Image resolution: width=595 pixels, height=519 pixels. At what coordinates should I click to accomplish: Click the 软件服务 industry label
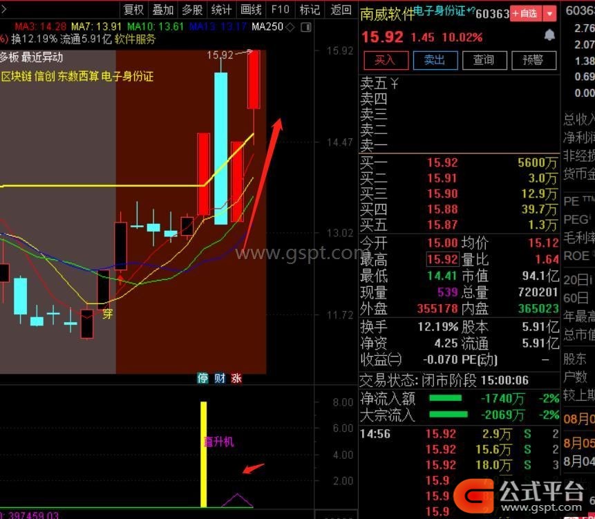tap(135, 39)
